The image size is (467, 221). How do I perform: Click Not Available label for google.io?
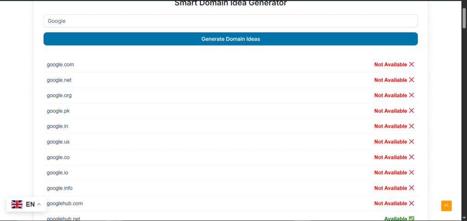pyautogui.click(x=390, y=173)
